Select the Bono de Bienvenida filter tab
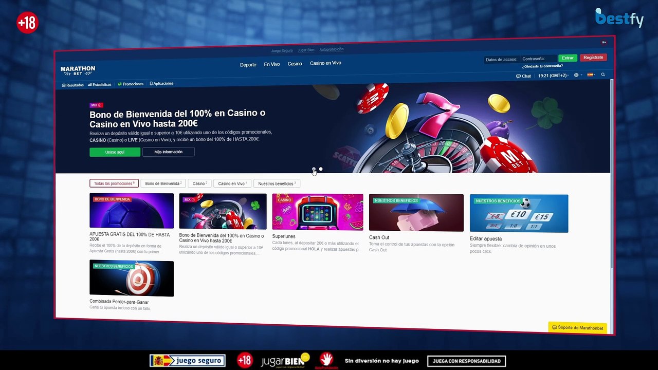658x370 pixels. [x=163, y=183]
